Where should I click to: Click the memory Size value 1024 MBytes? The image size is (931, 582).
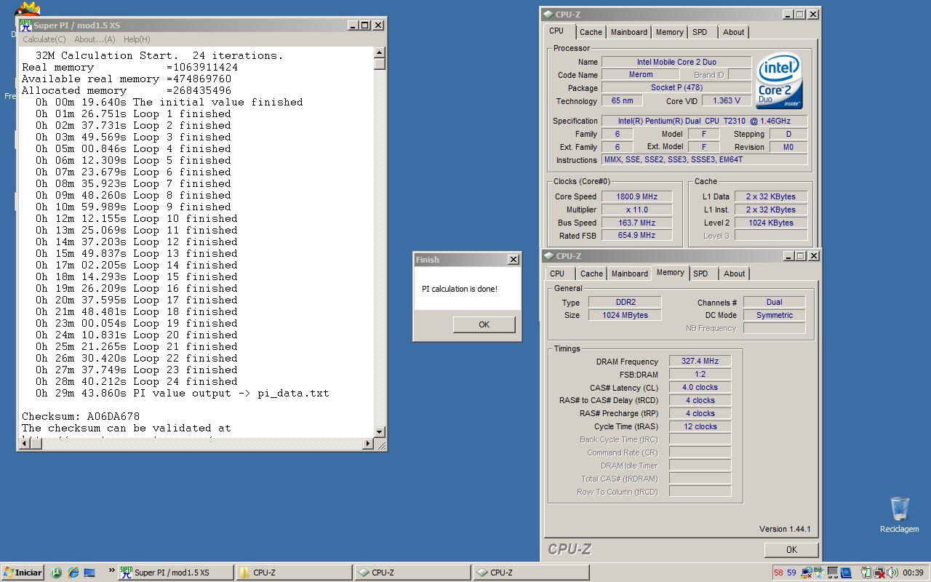point(625,315)
